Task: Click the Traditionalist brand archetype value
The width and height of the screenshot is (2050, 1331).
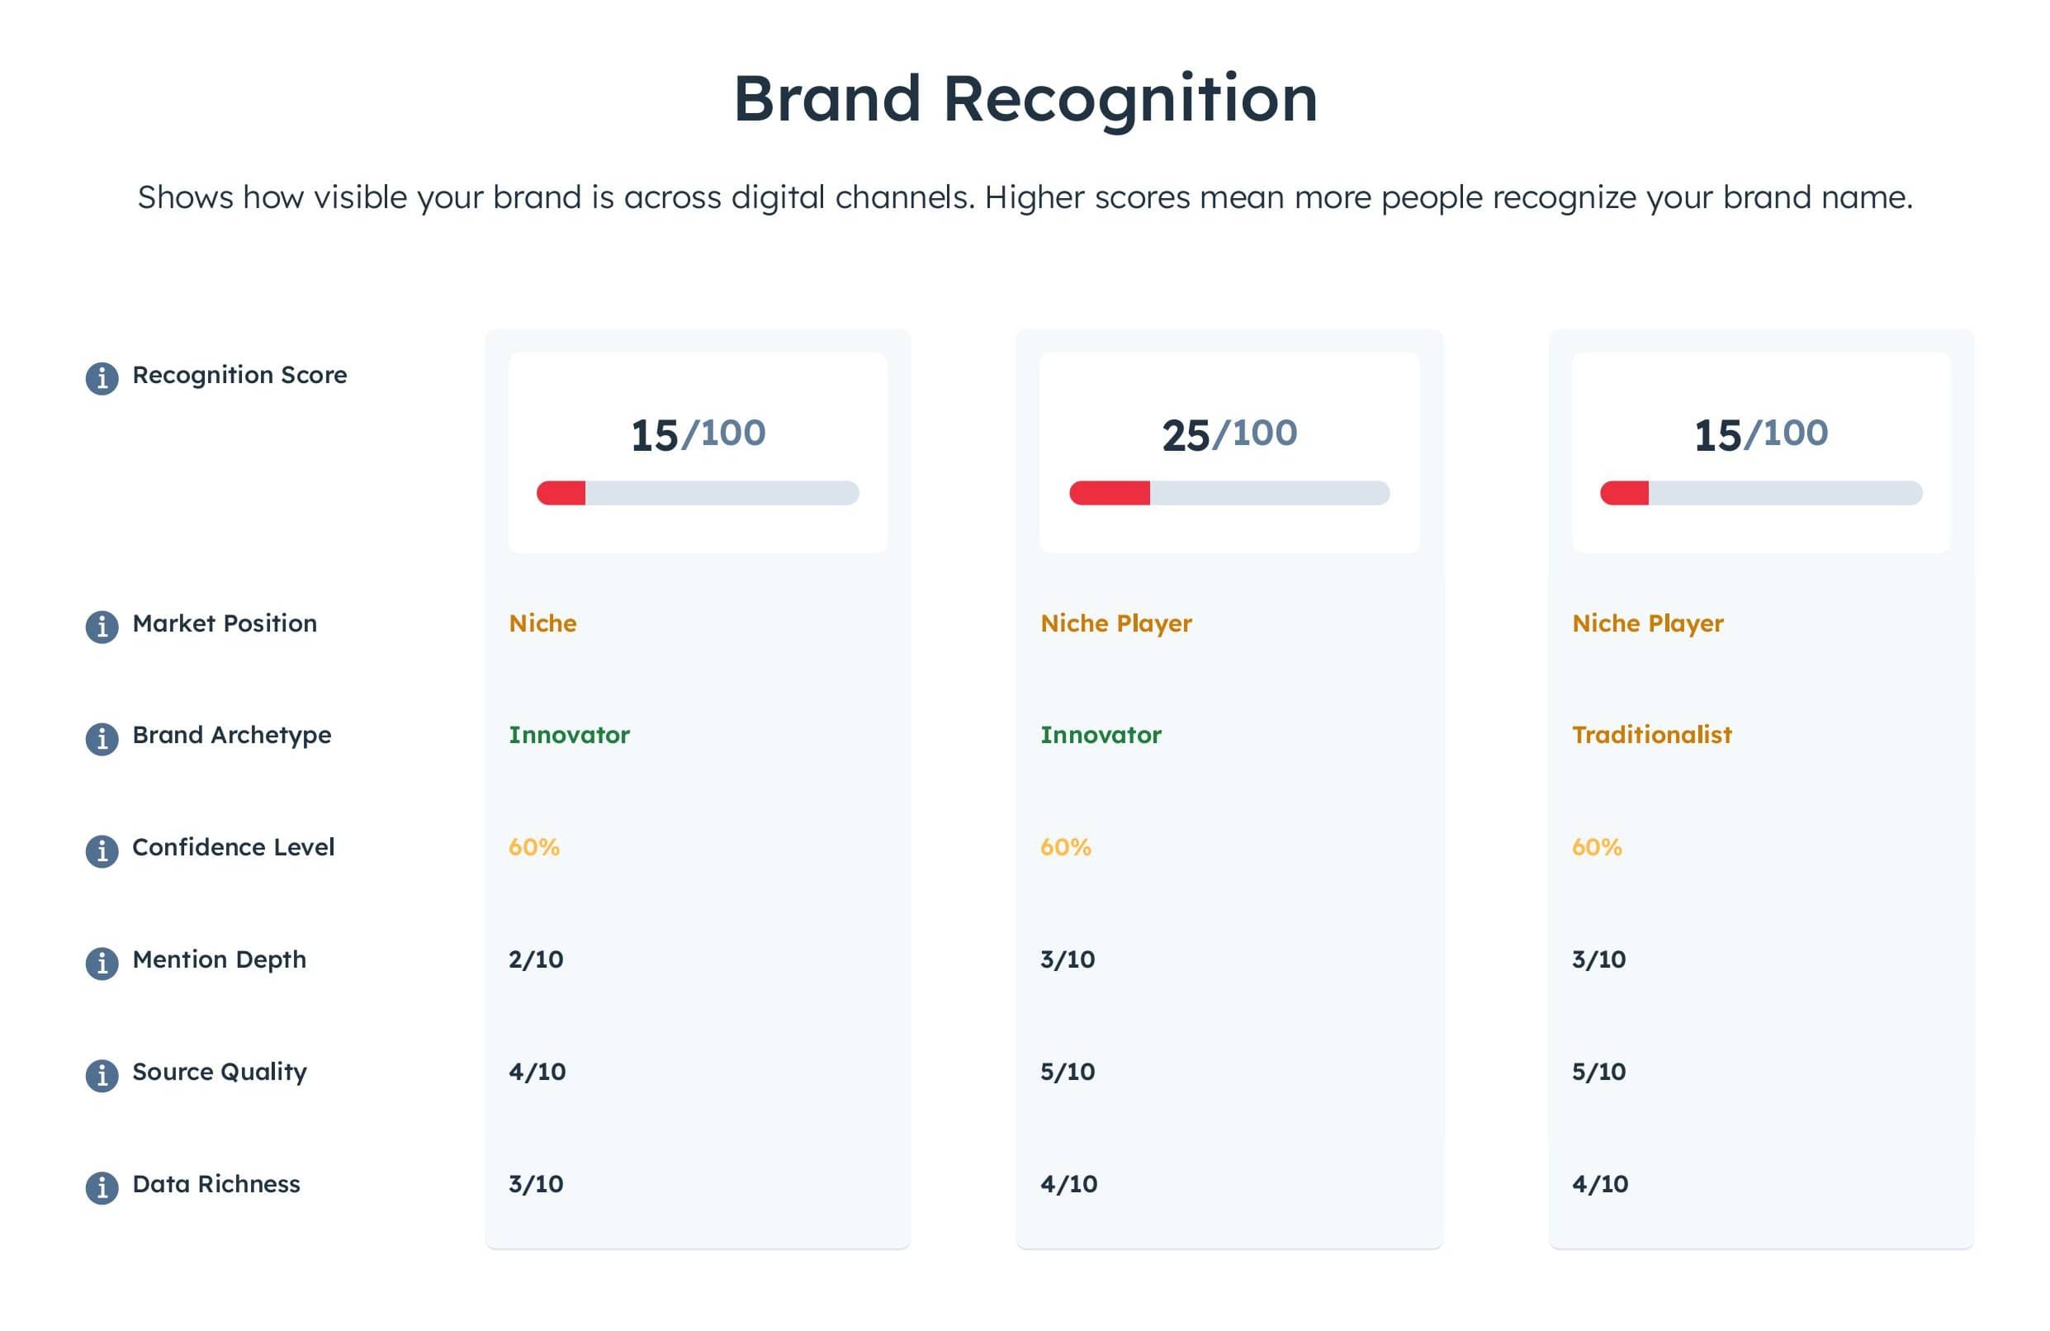Action: (x=1651, y=735)
